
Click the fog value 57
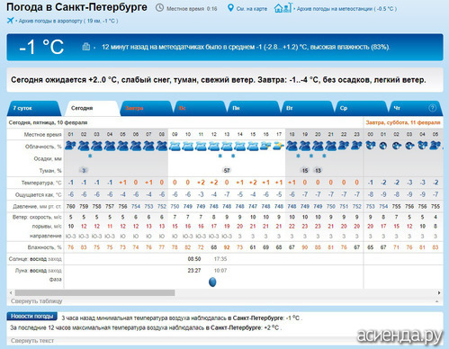click(227, 170)
